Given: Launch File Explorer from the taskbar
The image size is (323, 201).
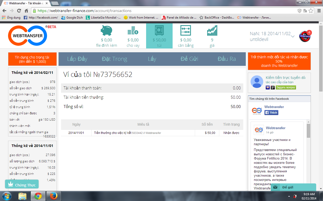Looking at the screenshot, I should (x=22, y=196).
